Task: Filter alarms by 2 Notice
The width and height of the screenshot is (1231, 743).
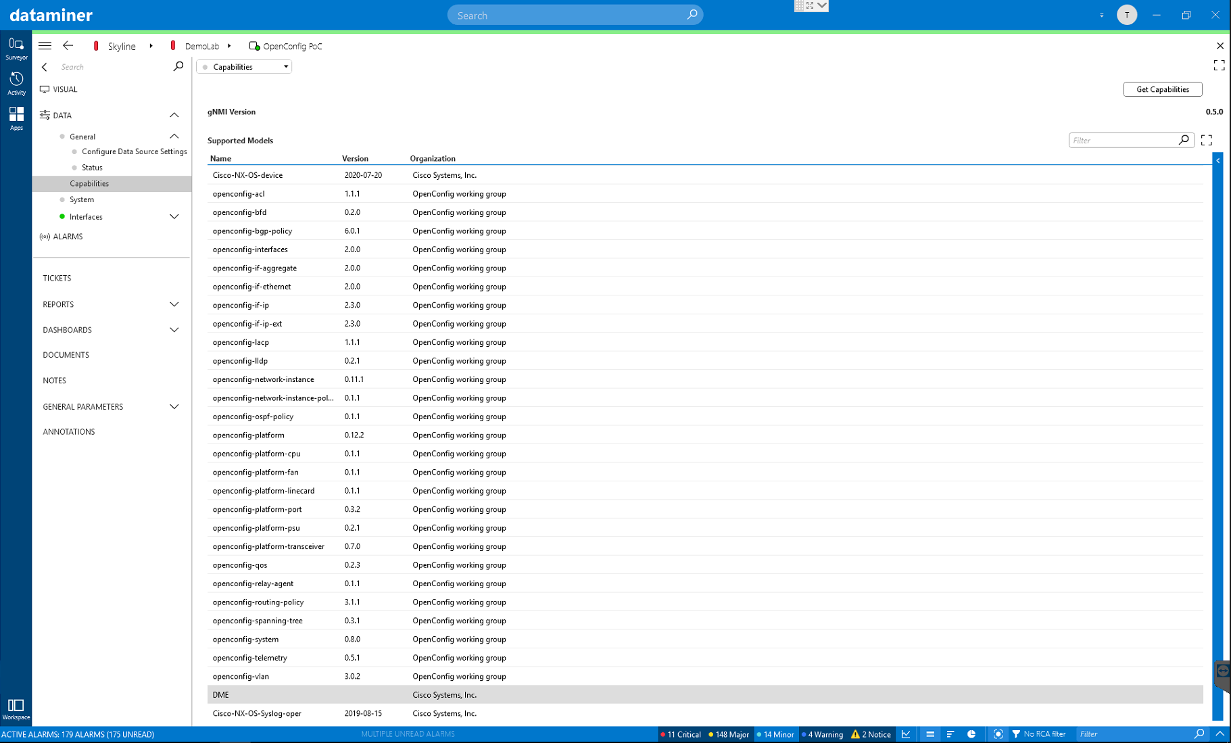Action: pos(871,734)
